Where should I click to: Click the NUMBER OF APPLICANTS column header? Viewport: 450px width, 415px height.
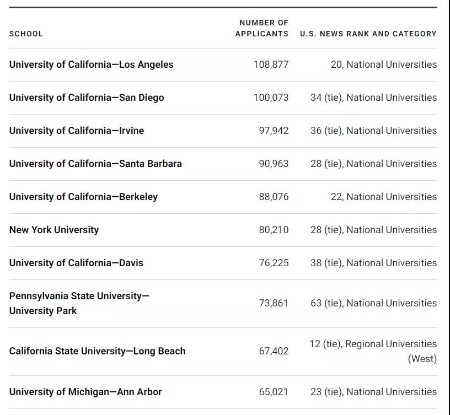262,28
